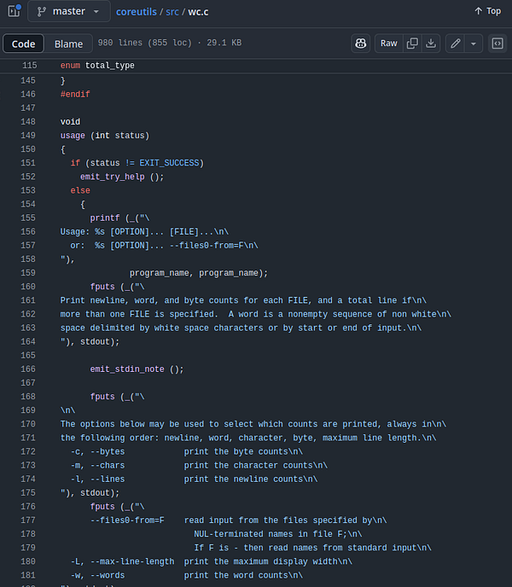Click '--files0-from=F' on line 177

[x=127, y=520]
